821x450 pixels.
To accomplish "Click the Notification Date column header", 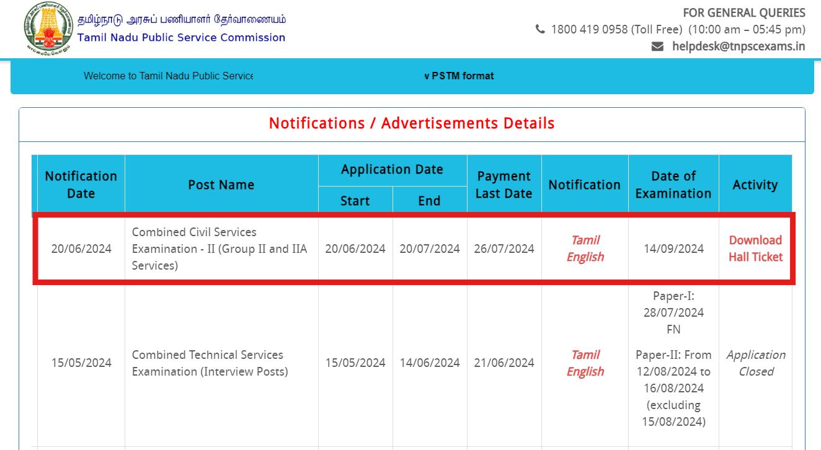I will (81, 184).
